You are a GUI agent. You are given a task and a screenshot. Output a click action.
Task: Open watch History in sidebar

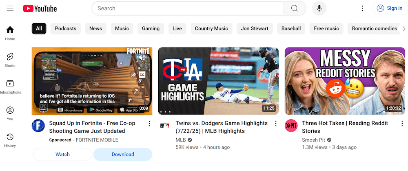click(x=10, y=140)
